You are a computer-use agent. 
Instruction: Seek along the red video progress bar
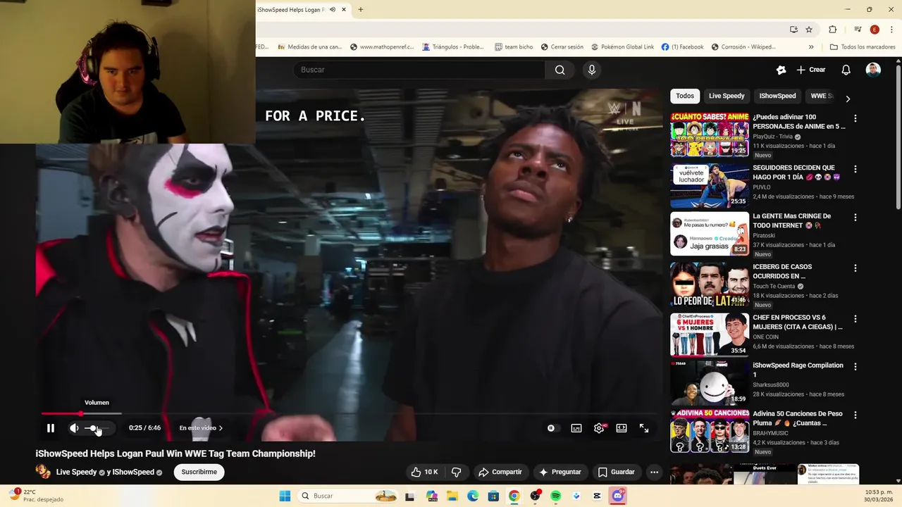point(349,413)
